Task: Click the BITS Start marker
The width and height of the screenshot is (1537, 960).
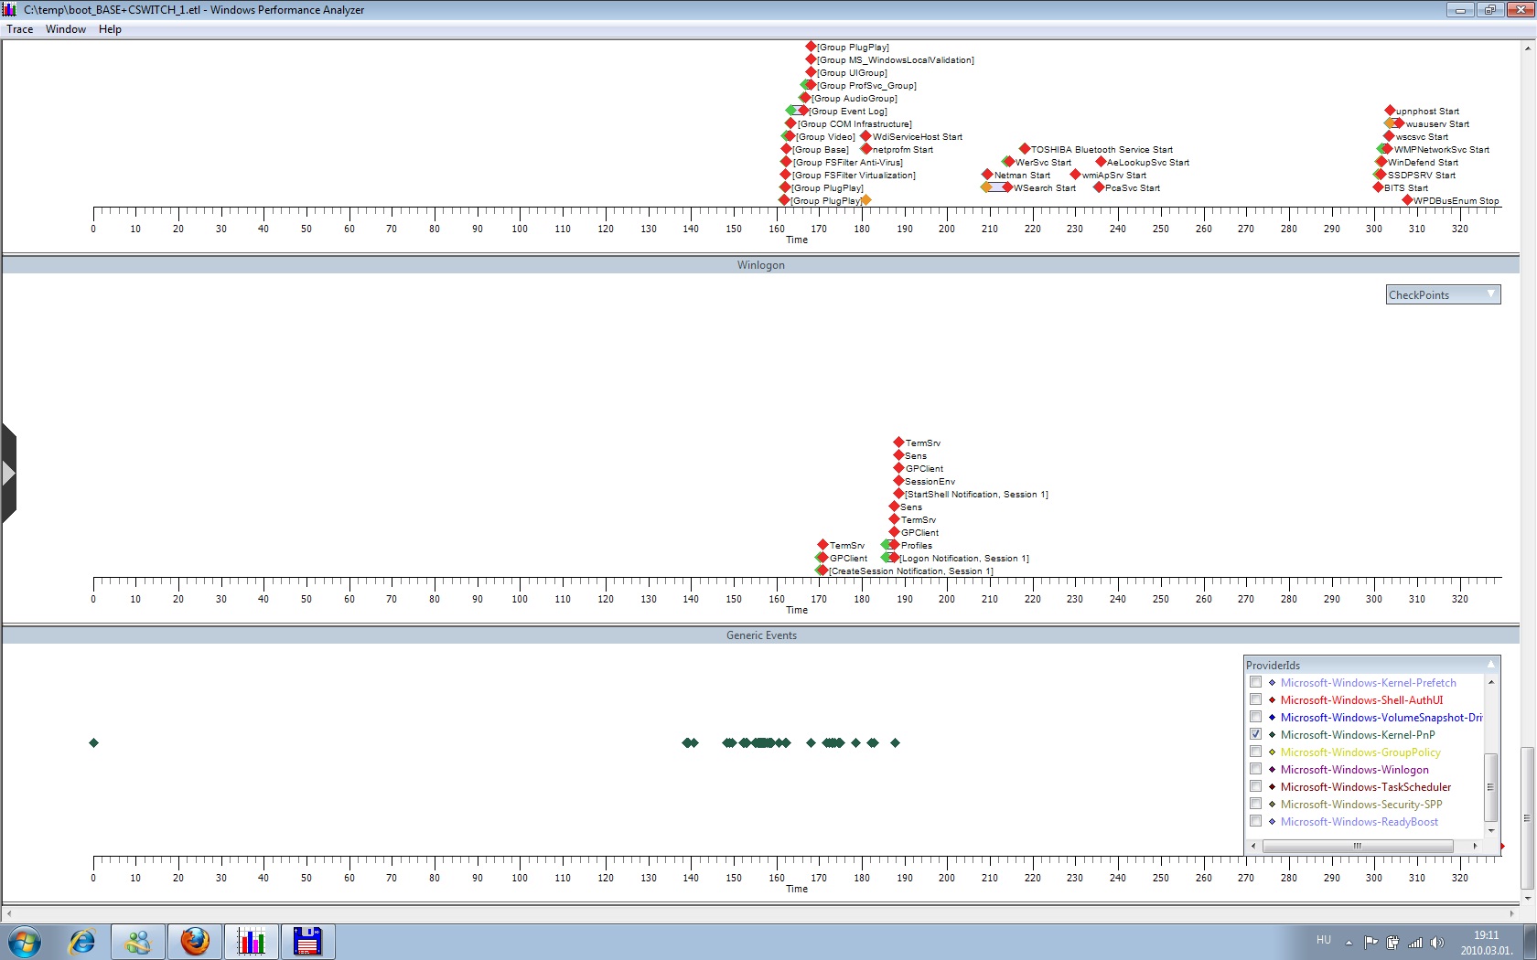Action: tap(1378, 187)
